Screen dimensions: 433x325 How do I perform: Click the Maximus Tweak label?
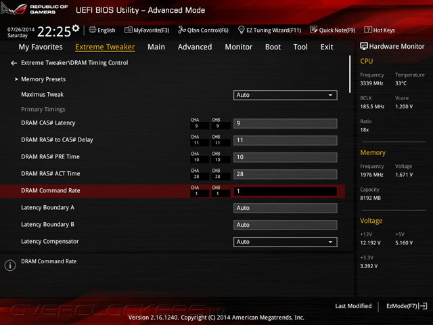(42, 95)
